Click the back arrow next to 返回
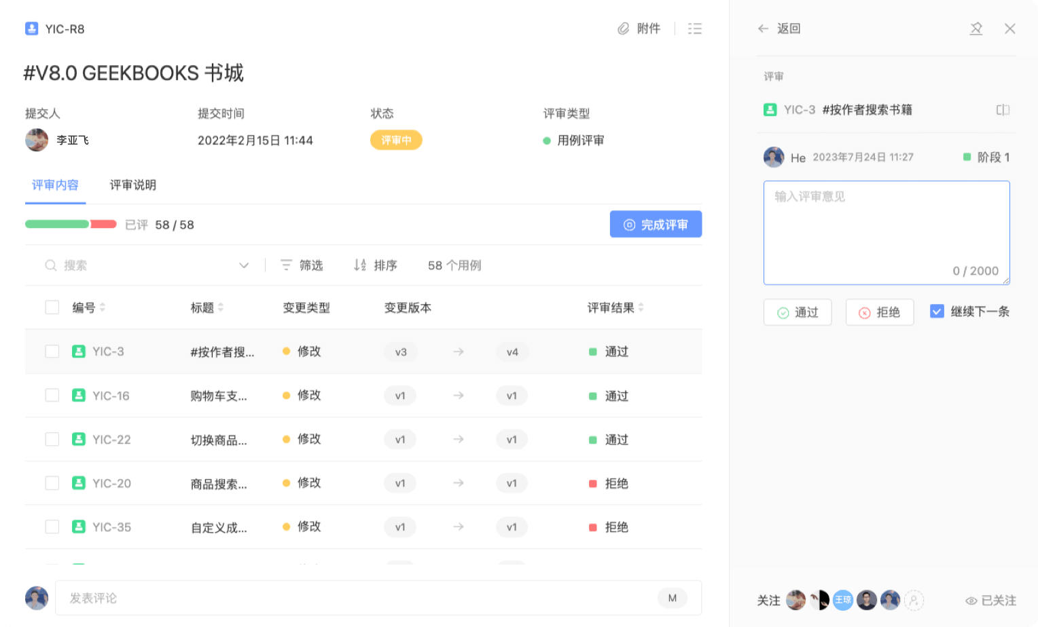This screenshot has height=627, width=1038. point(763,28)
